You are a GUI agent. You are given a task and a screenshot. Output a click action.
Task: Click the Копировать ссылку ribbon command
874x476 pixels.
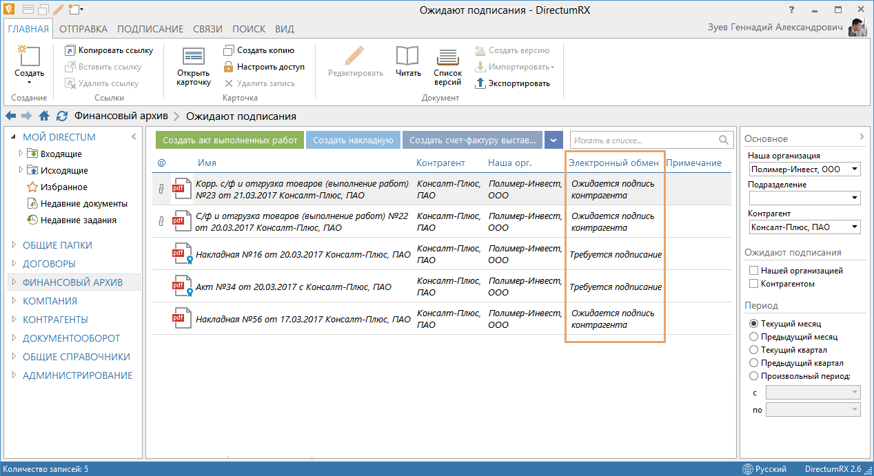click(109, 50)
